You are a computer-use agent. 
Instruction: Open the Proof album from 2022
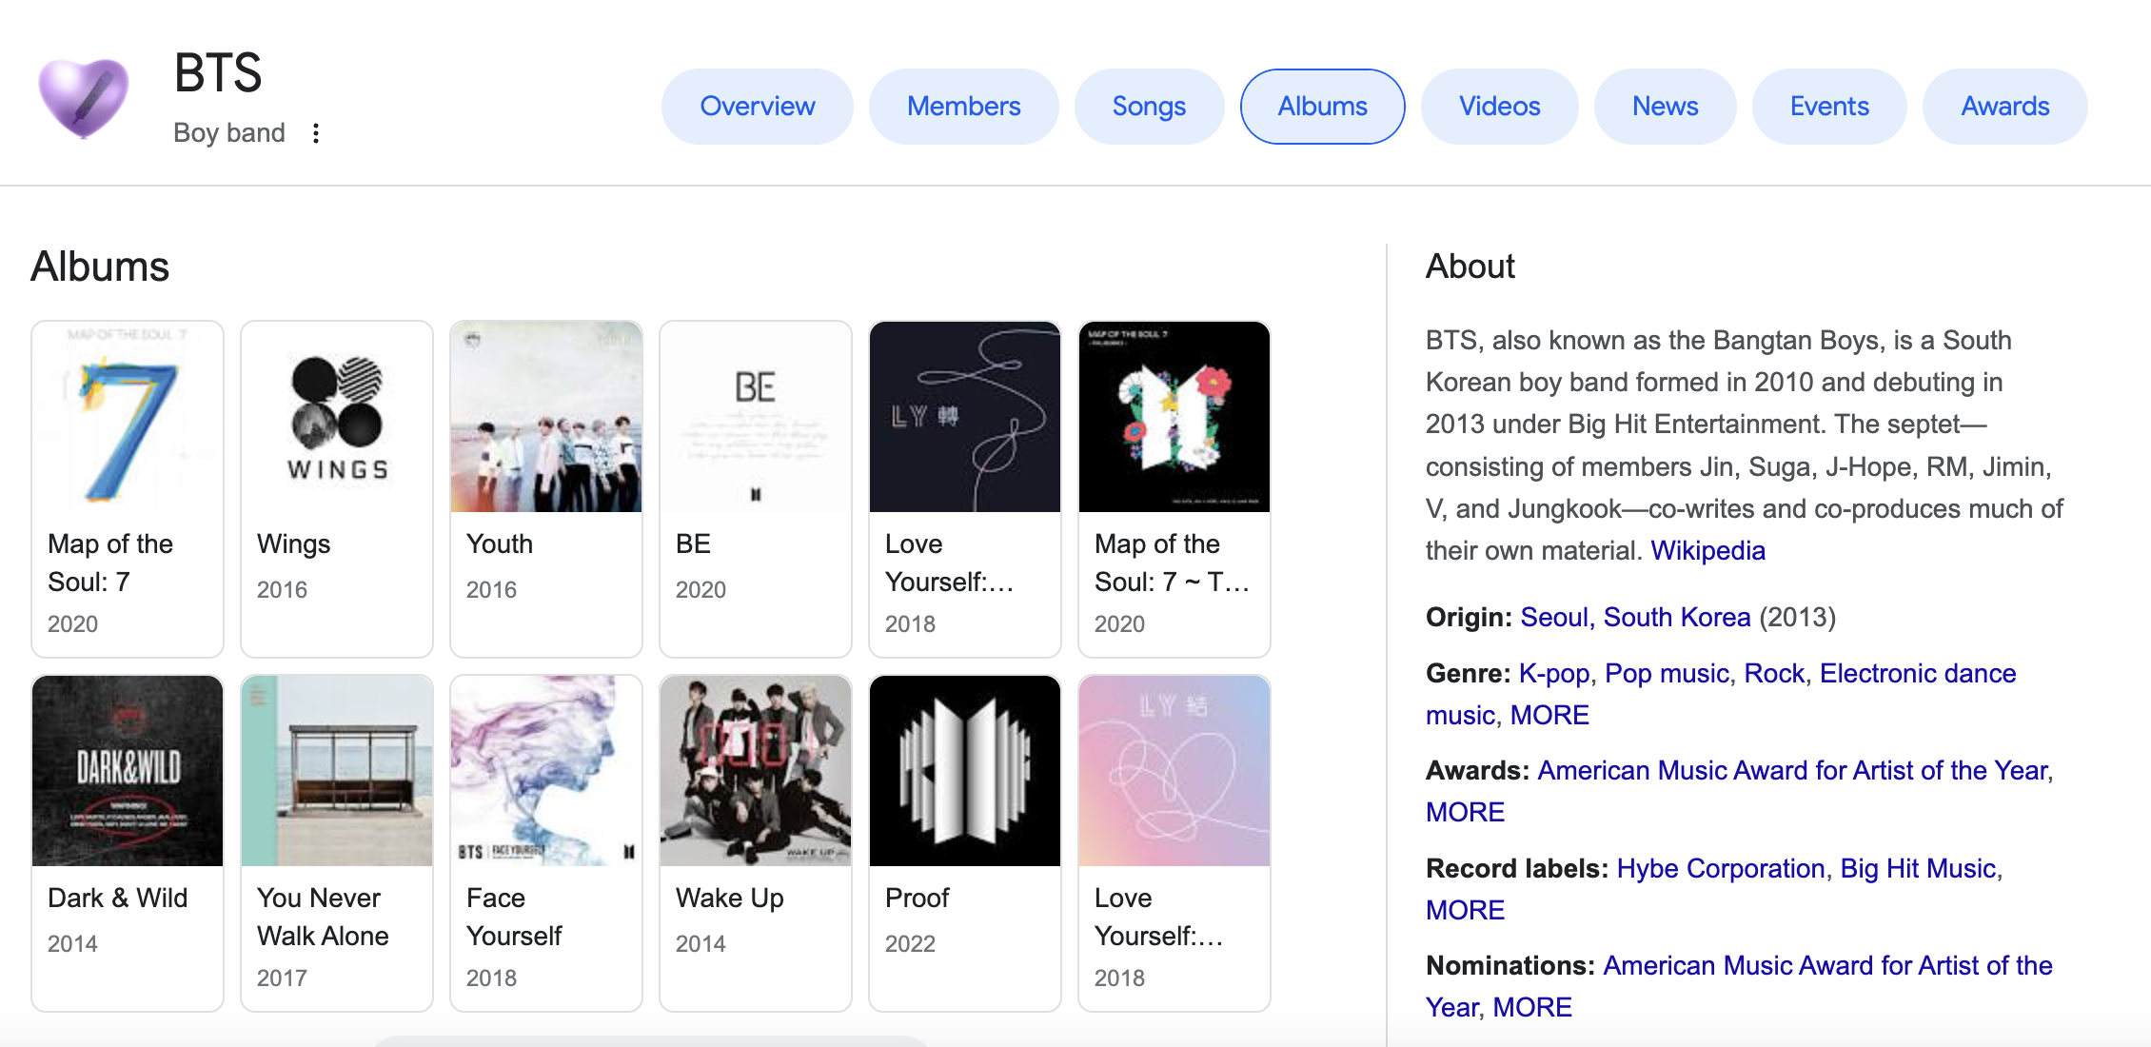(964, 771)
